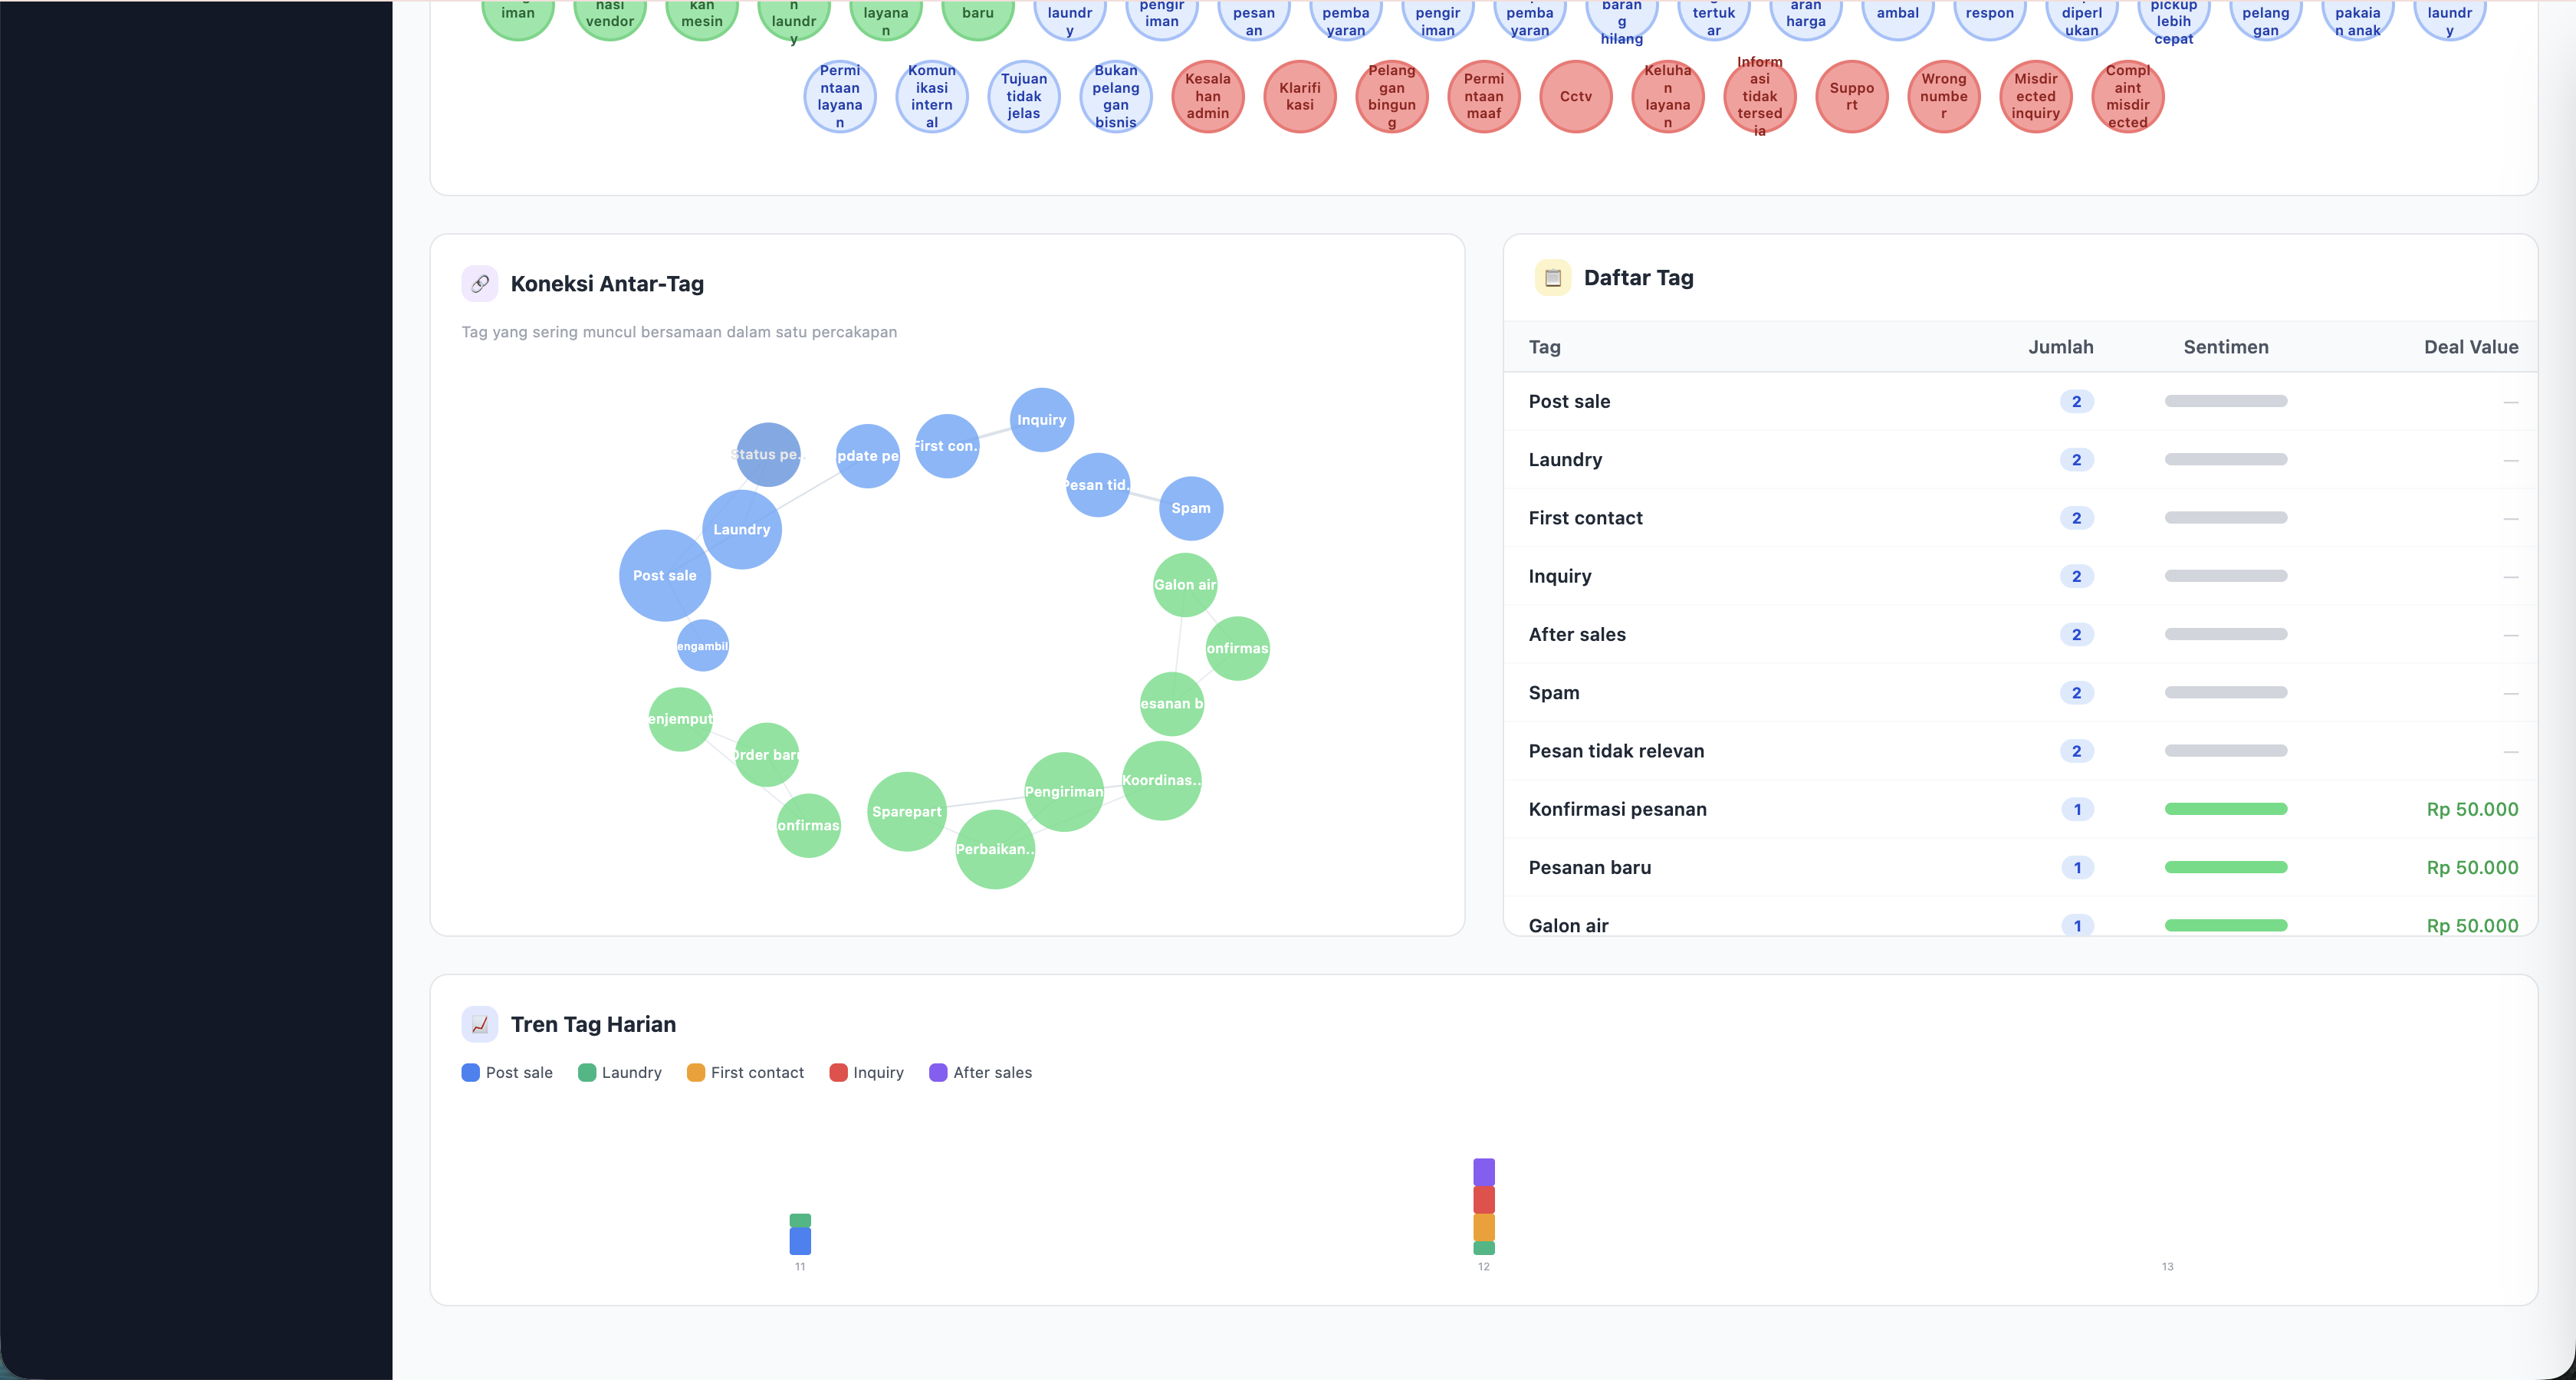Select the Spam node in the tag graph
Image resolution: width=2576 pixels, height=1380 pixels.
pos(1190,508)
